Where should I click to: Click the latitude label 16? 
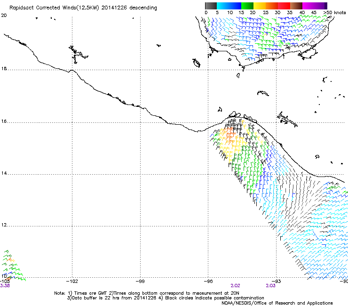[x=4, y=121]
